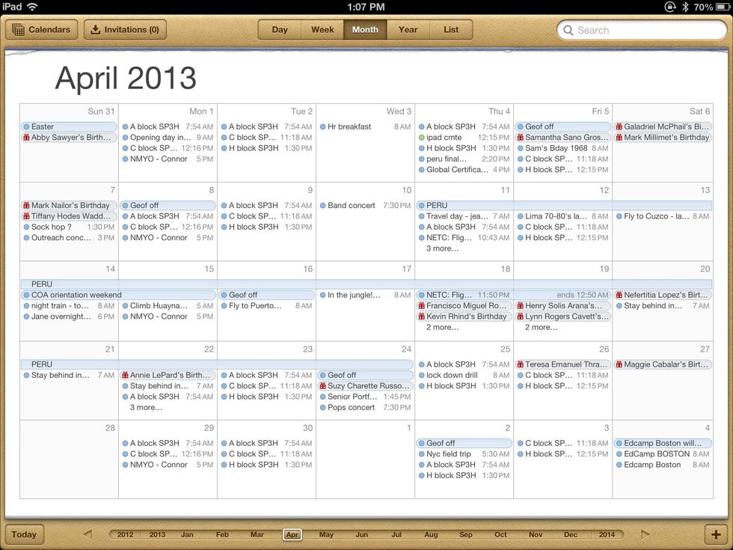
Task: Open the Calendars list button
Action: click(42, 30)
